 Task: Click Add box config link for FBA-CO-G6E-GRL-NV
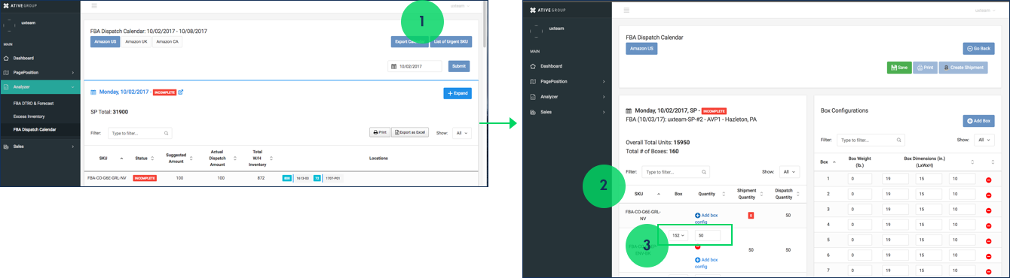pos(706,218)
